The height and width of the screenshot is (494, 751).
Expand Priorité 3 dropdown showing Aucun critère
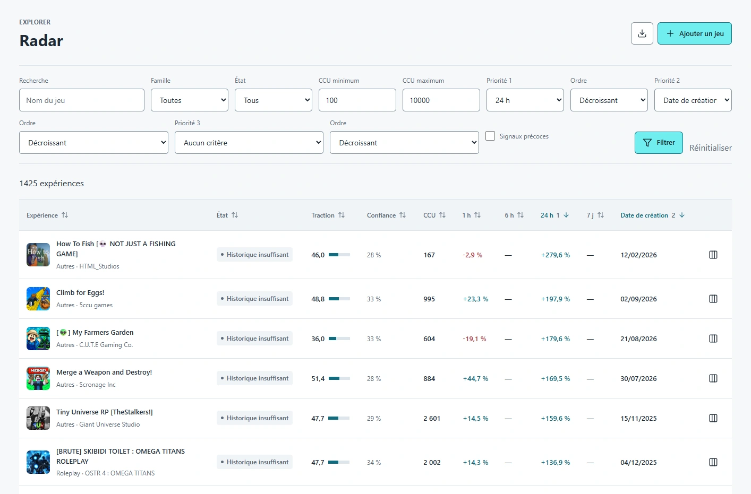point(249,142)
